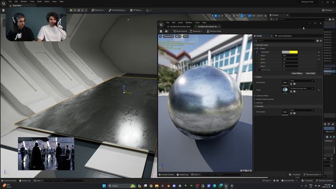Open the Pixel Streaming dropdown
The height and width of the screenshot is (189, 336).
(117, 10)
